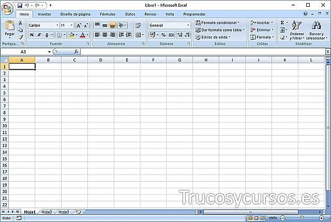Copy selection with the copy icon
This screenshot has height=222, width=331.
click(x=20, y=30)
